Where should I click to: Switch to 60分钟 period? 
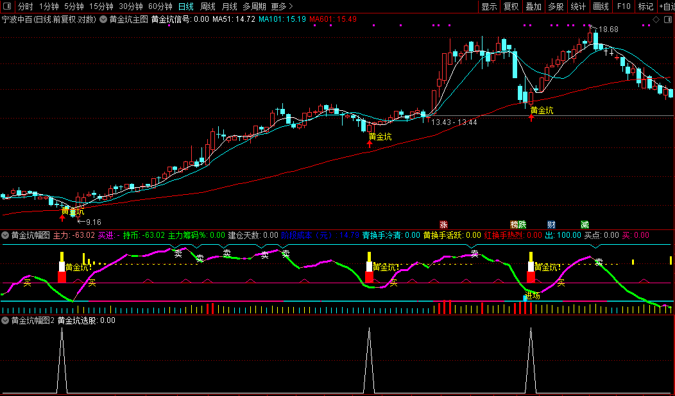point(160,6)
